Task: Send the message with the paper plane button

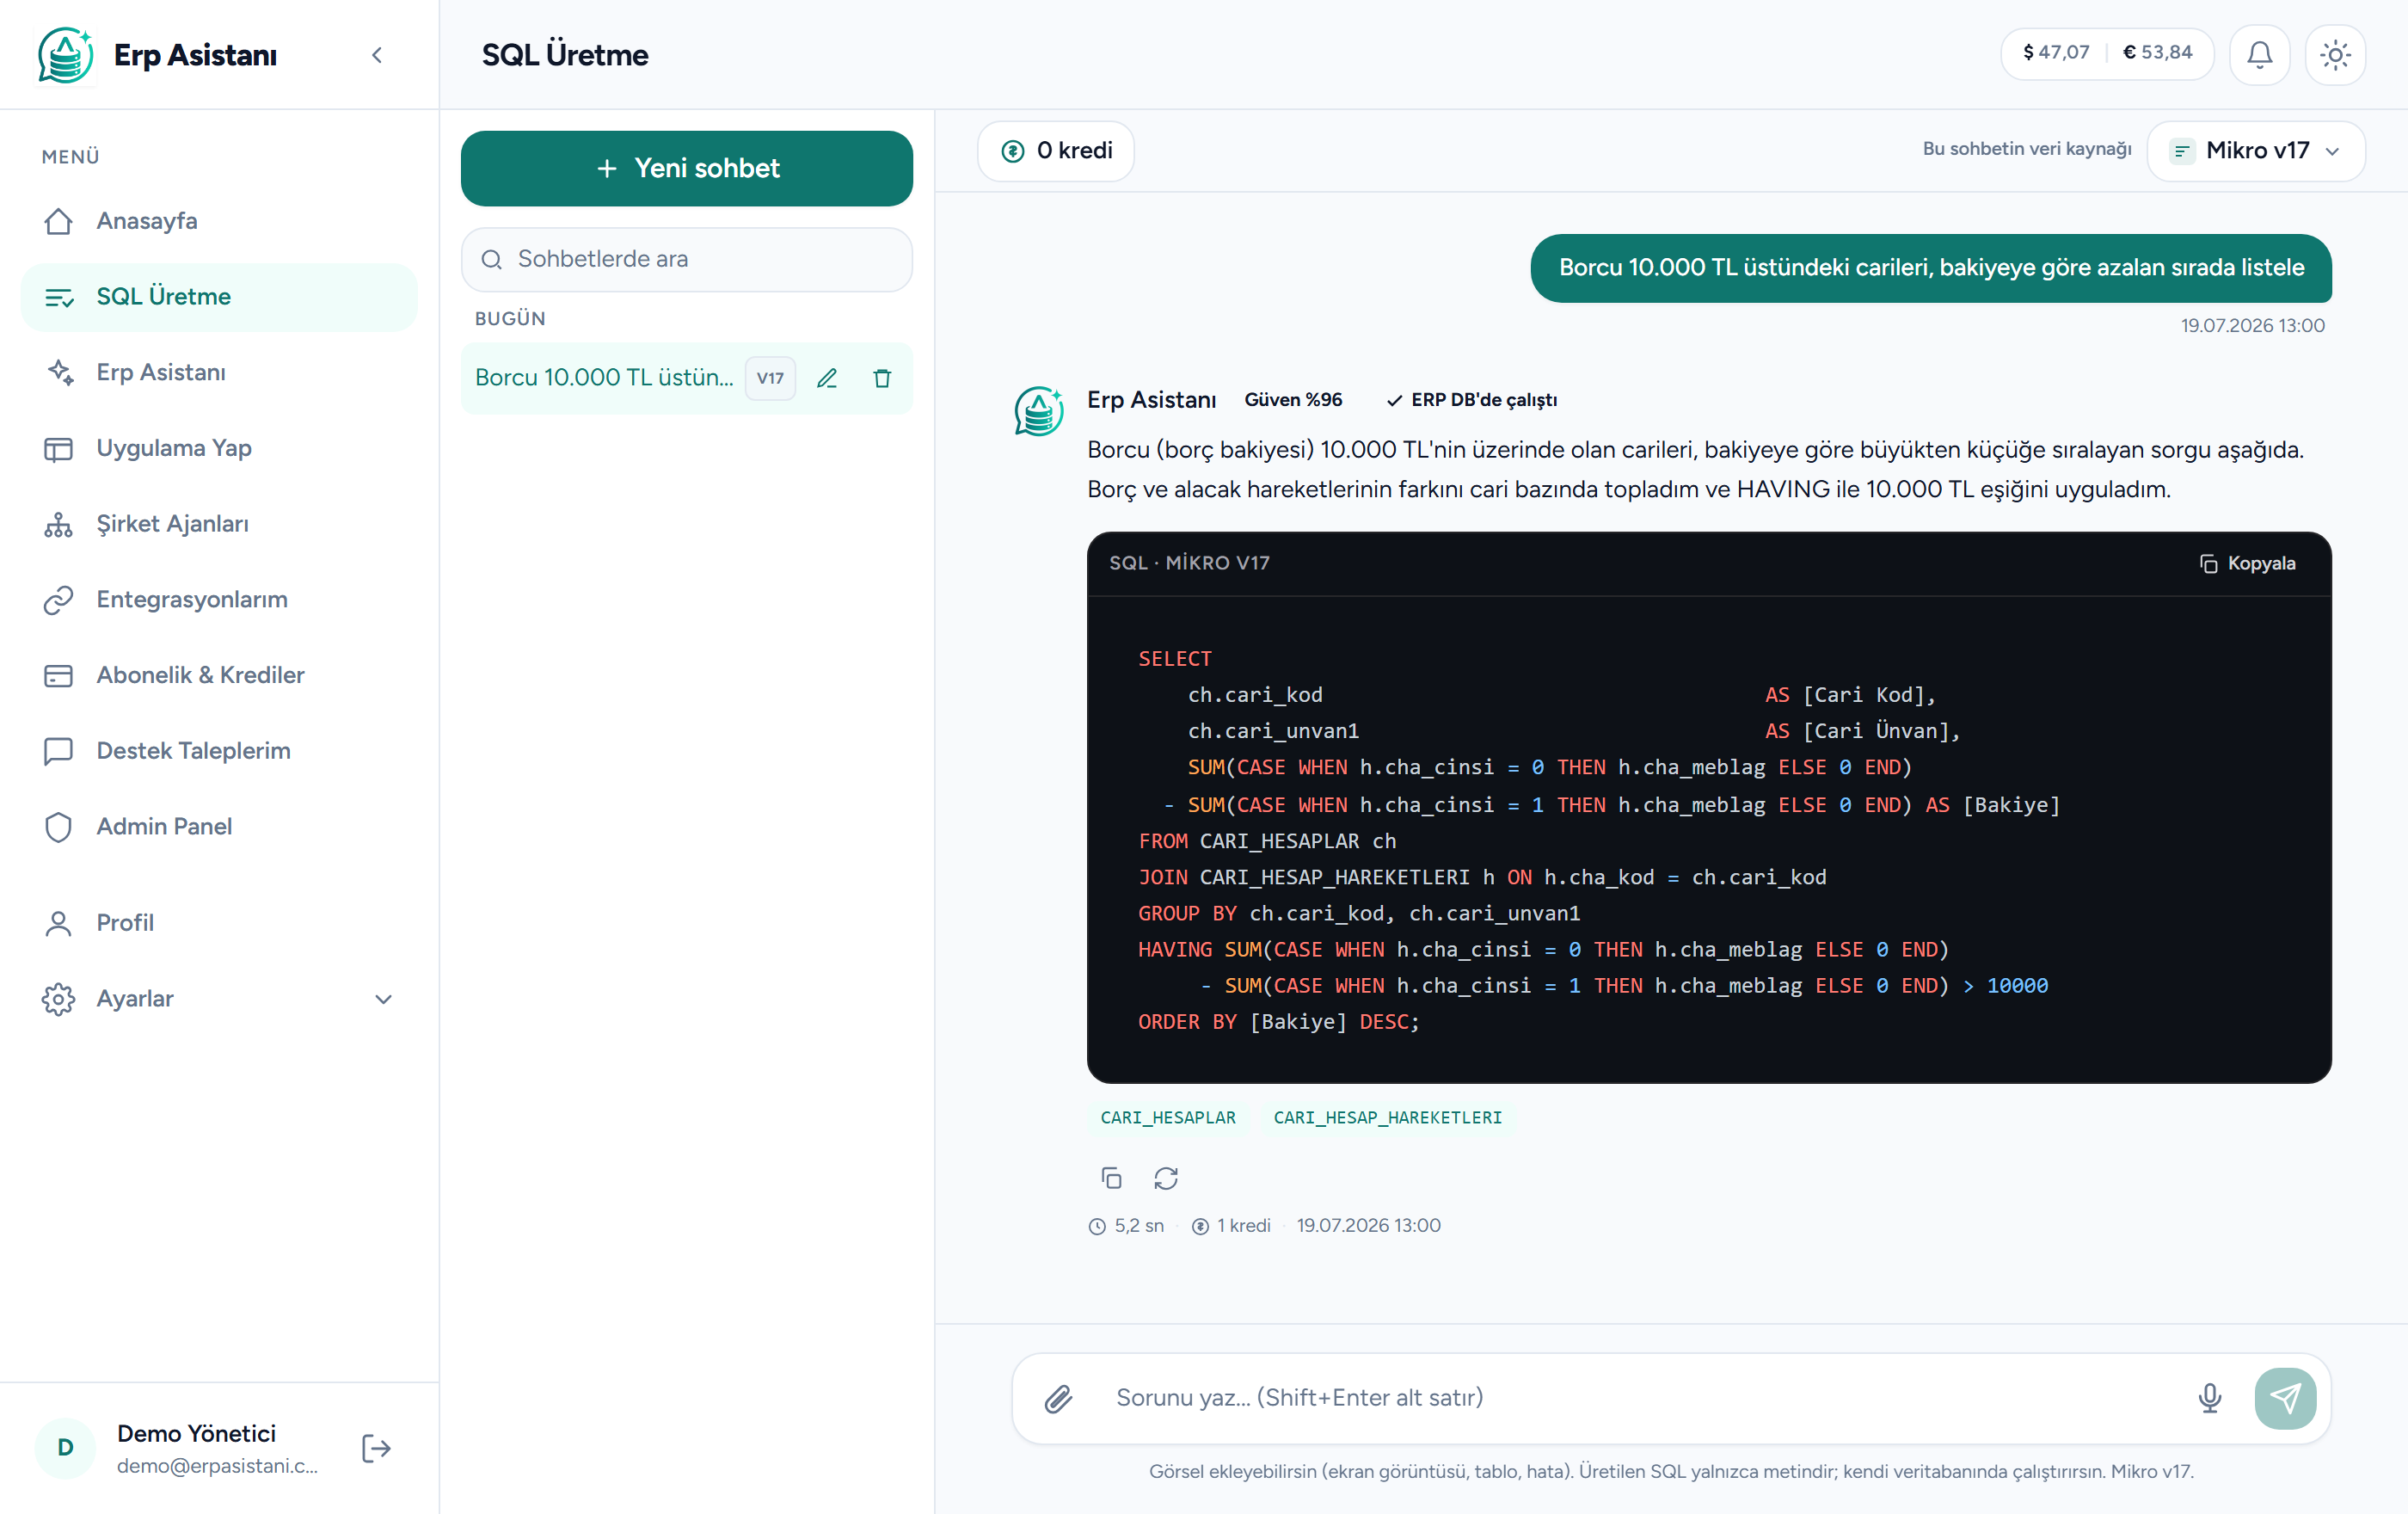Action: 2285,1398
